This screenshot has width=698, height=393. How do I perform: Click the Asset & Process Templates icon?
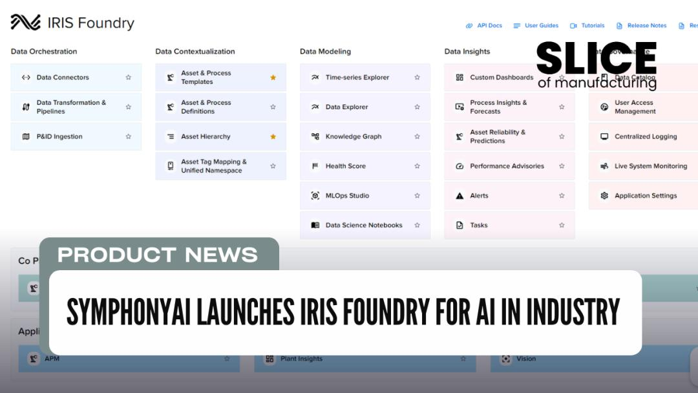click(x=171, y=78)
